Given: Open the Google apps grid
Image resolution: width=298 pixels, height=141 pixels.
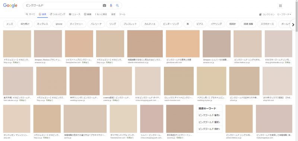Looking at the screenshot, I should [x=280, y=6].
